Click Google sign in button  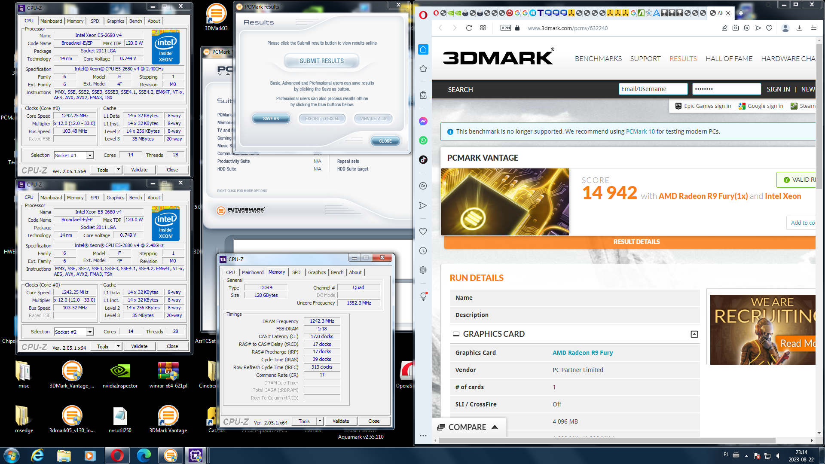(761, 106)
